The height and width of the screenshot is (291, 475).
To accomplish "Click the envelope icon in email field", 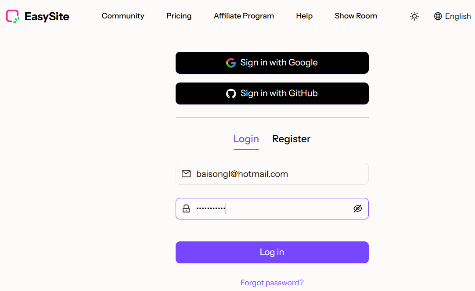I will coord(186,174).
